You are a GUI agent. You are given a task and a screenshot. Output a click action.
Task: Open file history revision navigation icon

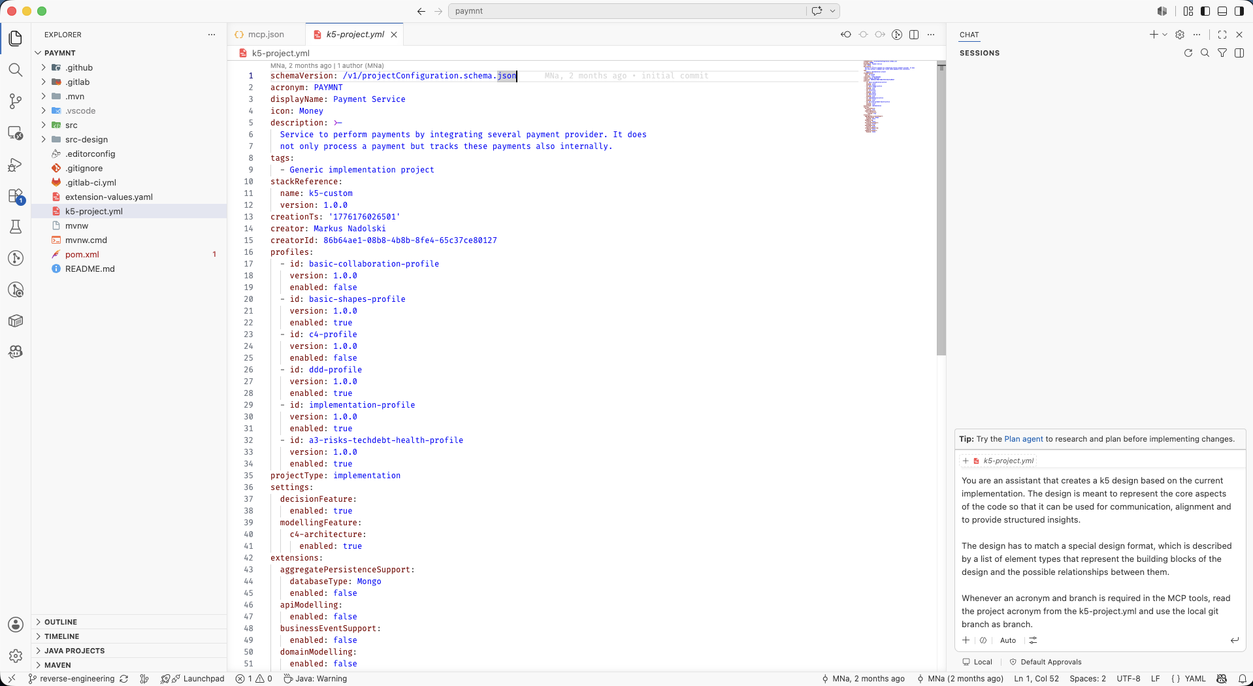tap(846, 35)
